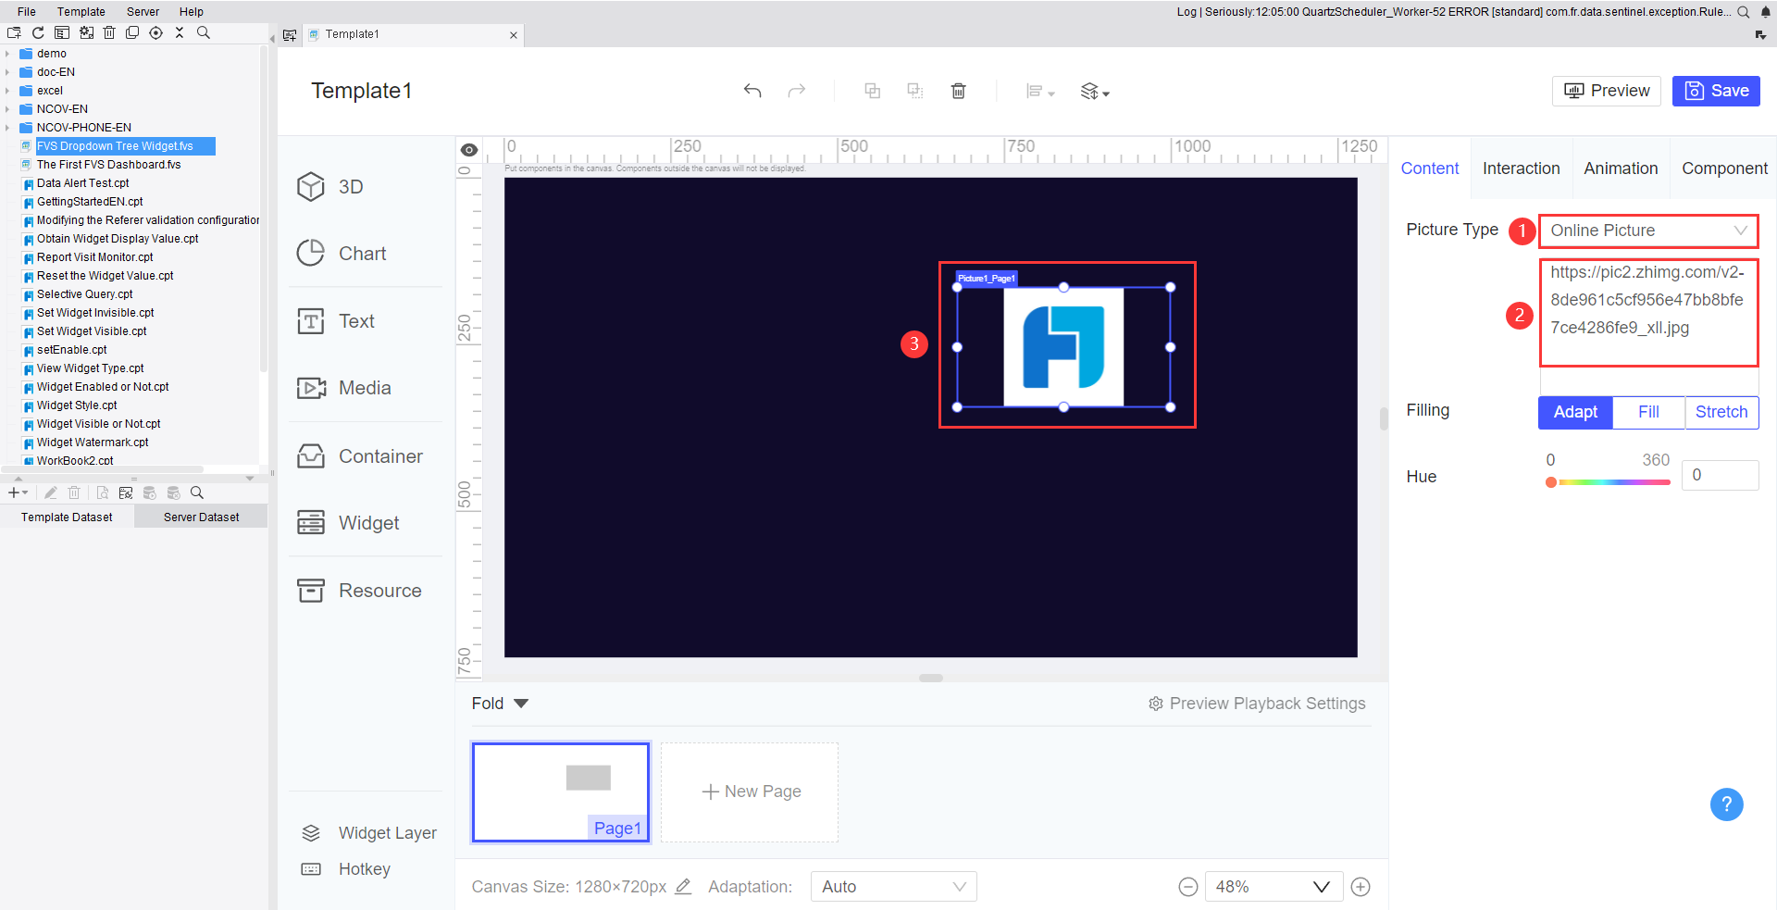This screenshot has height=910, width=1777.
Task: Switch to the Component tab
Action: point(1724,168)
